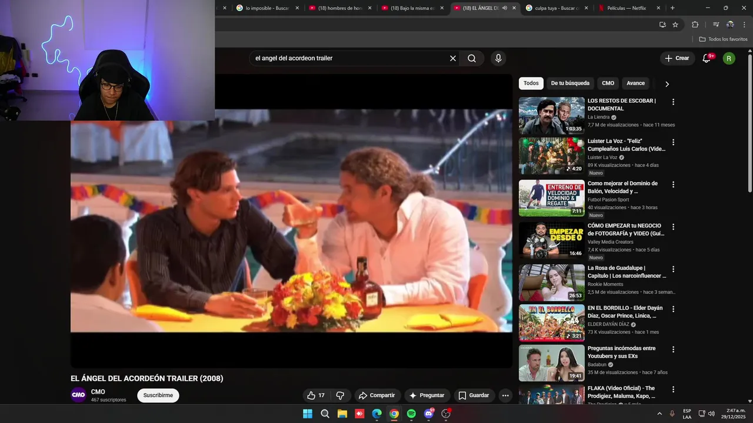This screenshot has height=423, width=753.
Task: Like the video with thumbs up
Action: click(x=316, y=395)
